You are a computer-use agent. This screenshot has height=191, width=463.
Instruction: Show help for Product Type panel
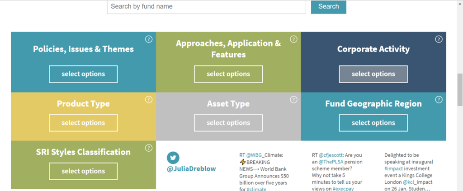[149, 99]
